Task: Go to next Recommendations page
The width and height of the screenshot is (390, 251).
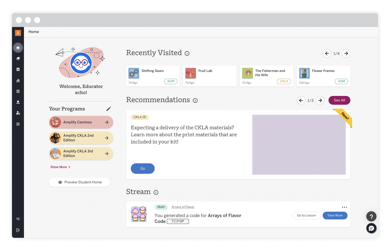Action: [x=320, y=100]
